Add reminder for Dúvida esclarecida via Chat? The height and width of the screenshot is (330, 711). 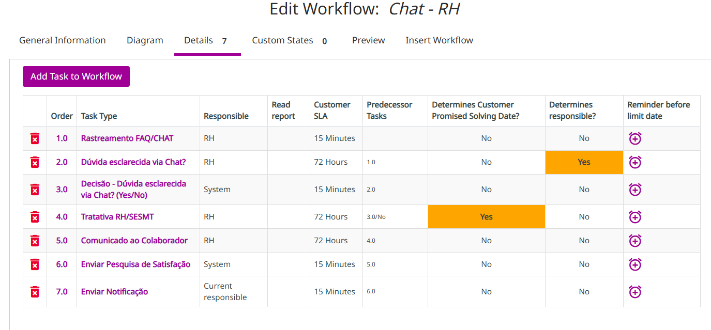click(635, 162)
